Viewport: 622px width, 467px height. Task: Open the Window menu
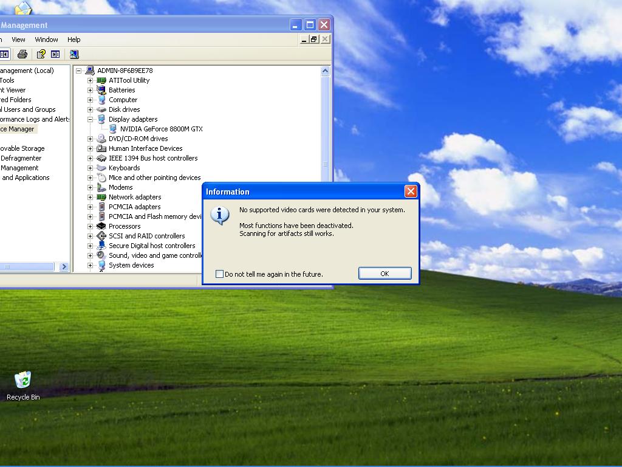point(46,40)
